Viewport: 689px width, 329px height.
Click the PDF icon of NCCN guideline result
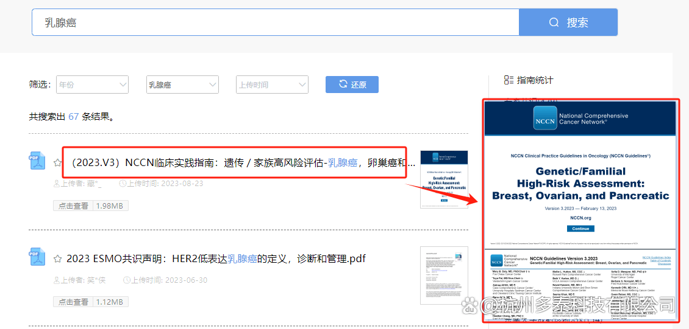tap(37, 161)
